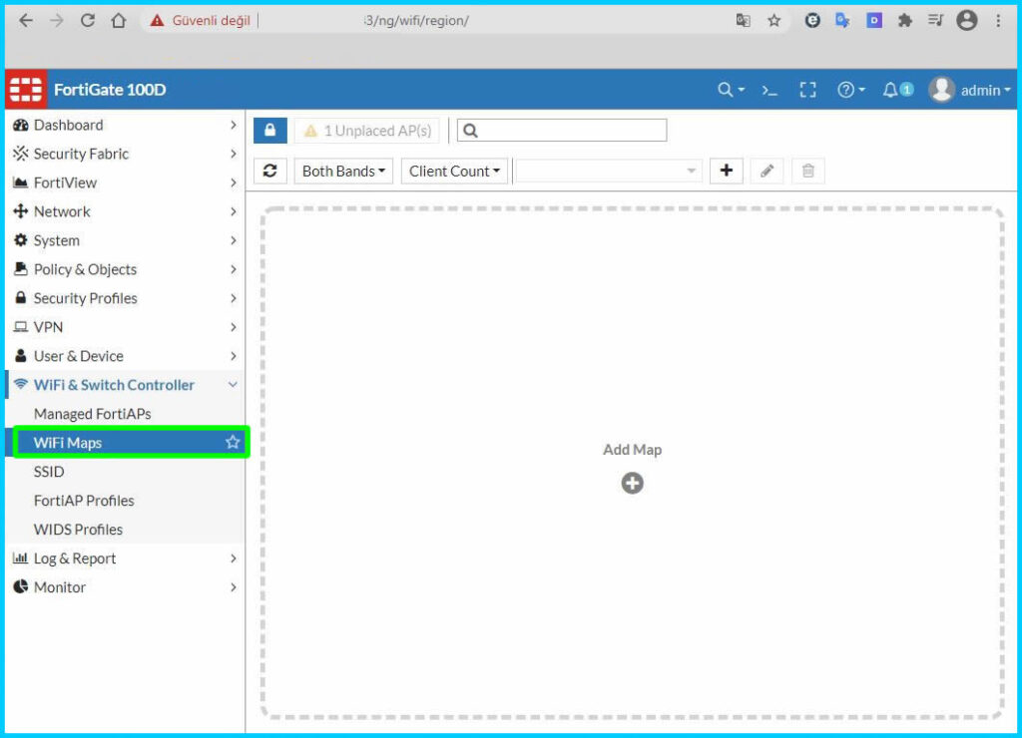Viewport: 1022px width, 738px height.
Task: Toggle the map lock button
Action: 269,131
